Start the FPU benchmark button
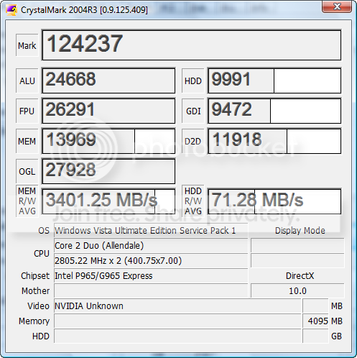The width and height of the screenshot is (357, 358). pyautogui.click(x=27, y=111)
